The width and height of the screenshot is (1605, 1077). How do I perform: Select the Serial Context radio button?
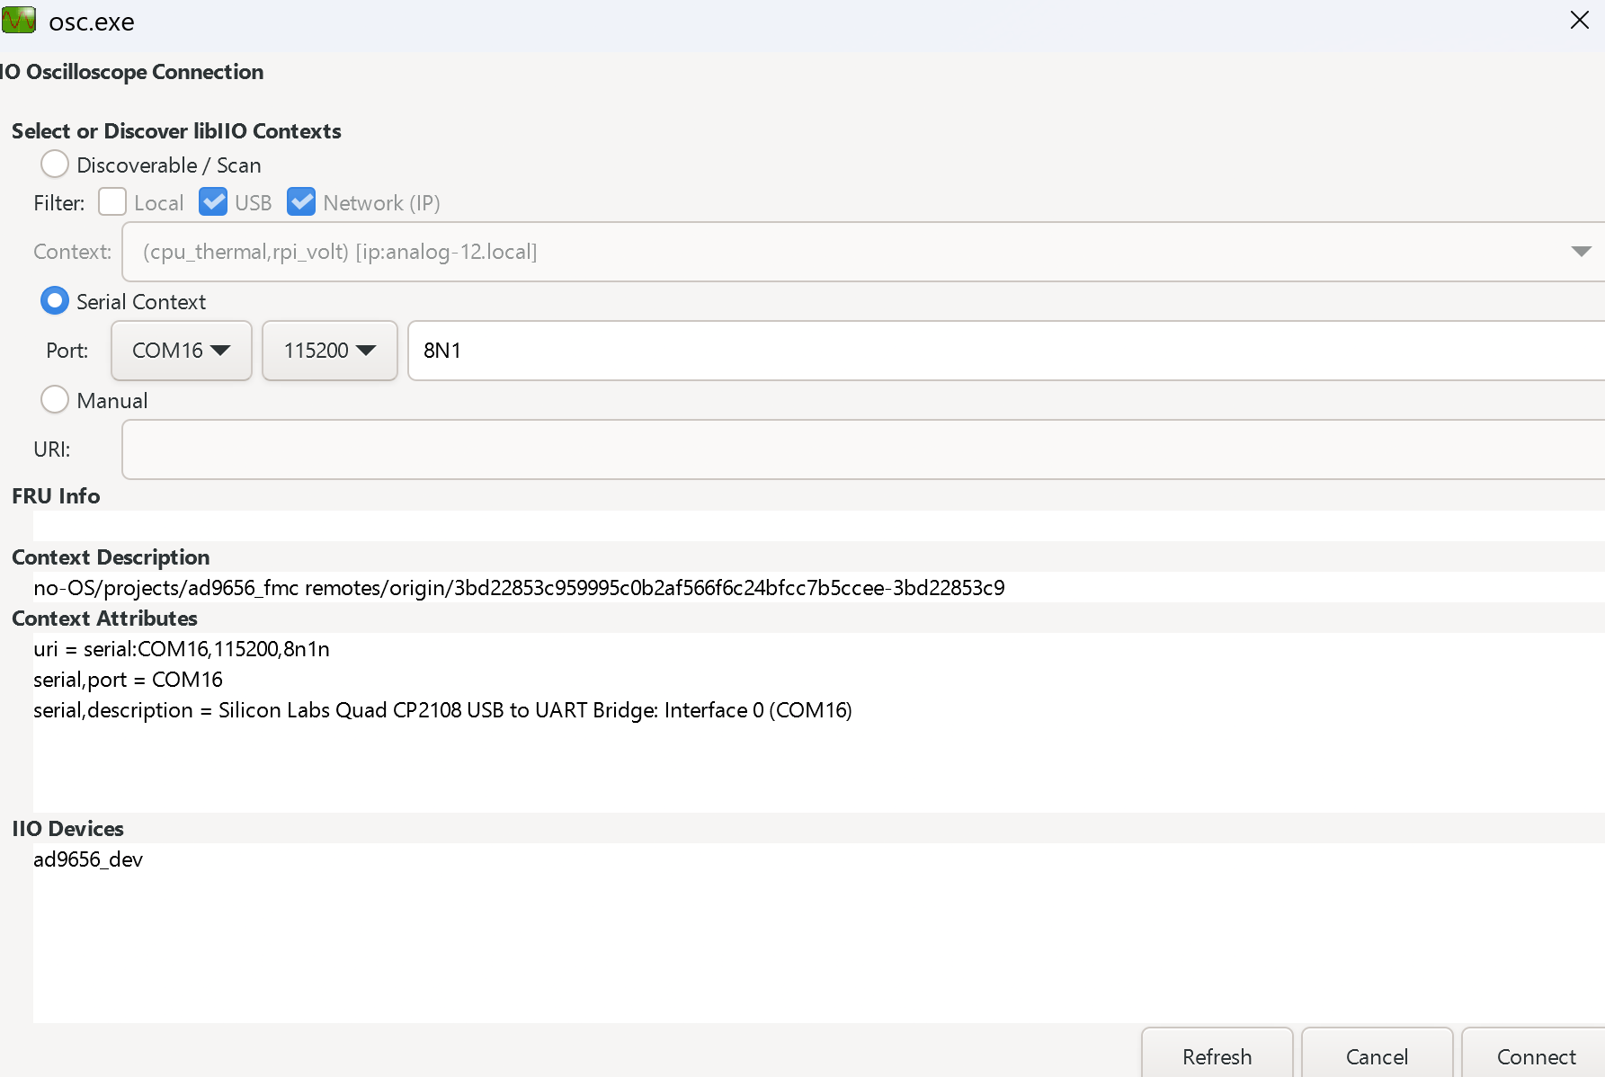(55, 300)
